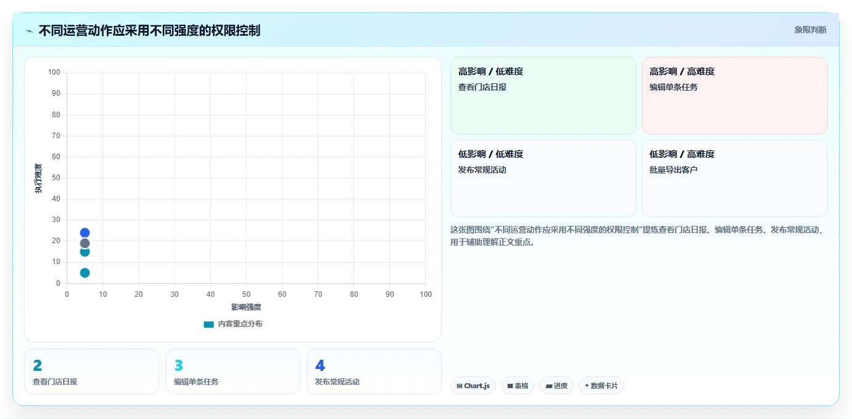Click 编辑单条任务 label under number 3
The height and width of the screenshot is (419, 852).
(196, 382)
